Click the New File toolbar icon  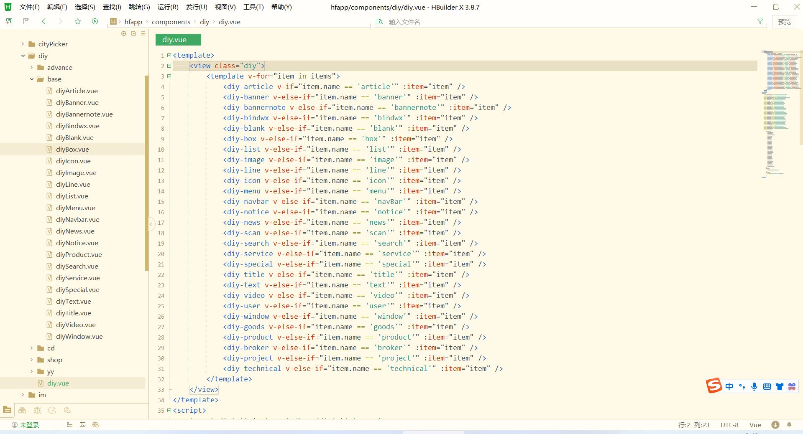coord(9,21)
